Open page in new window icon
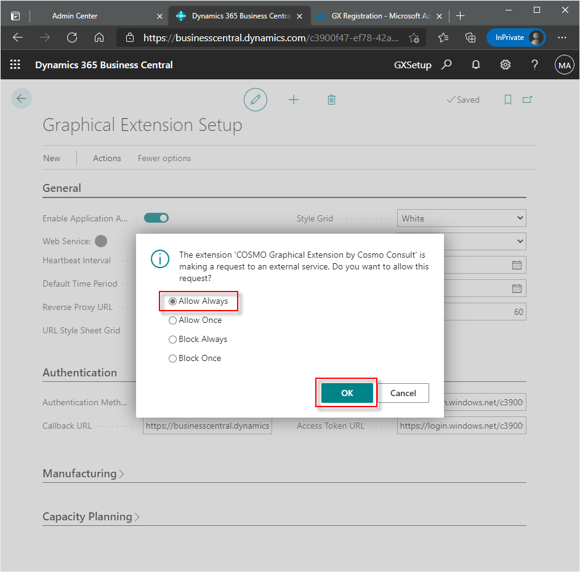 (x=527, y=100)
